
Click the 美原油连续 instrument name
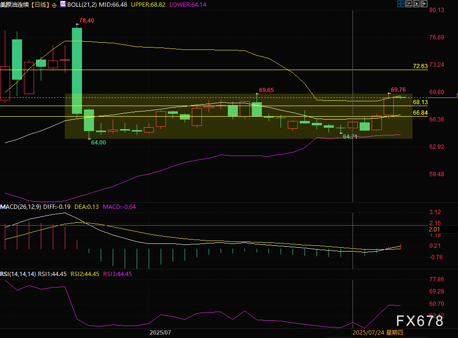[x=14, y=4]
